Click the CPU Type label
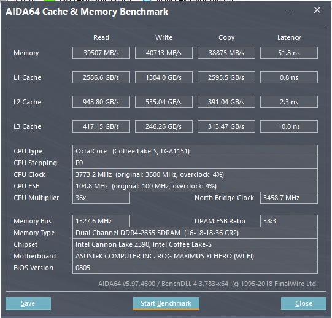This screenshot has height=318, width=332. (x=28, y=151)
